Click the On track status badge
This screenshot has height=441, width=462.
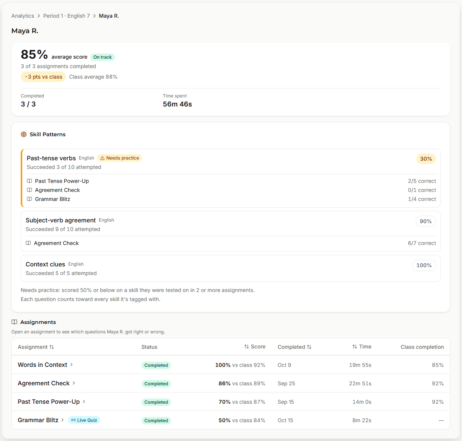click(x=102, y=57)
